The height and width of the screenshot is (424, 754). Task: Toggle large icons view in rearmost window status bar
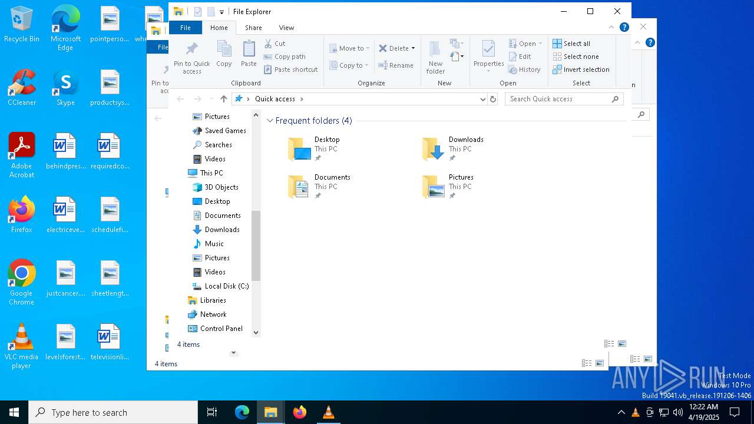(600, 363)
